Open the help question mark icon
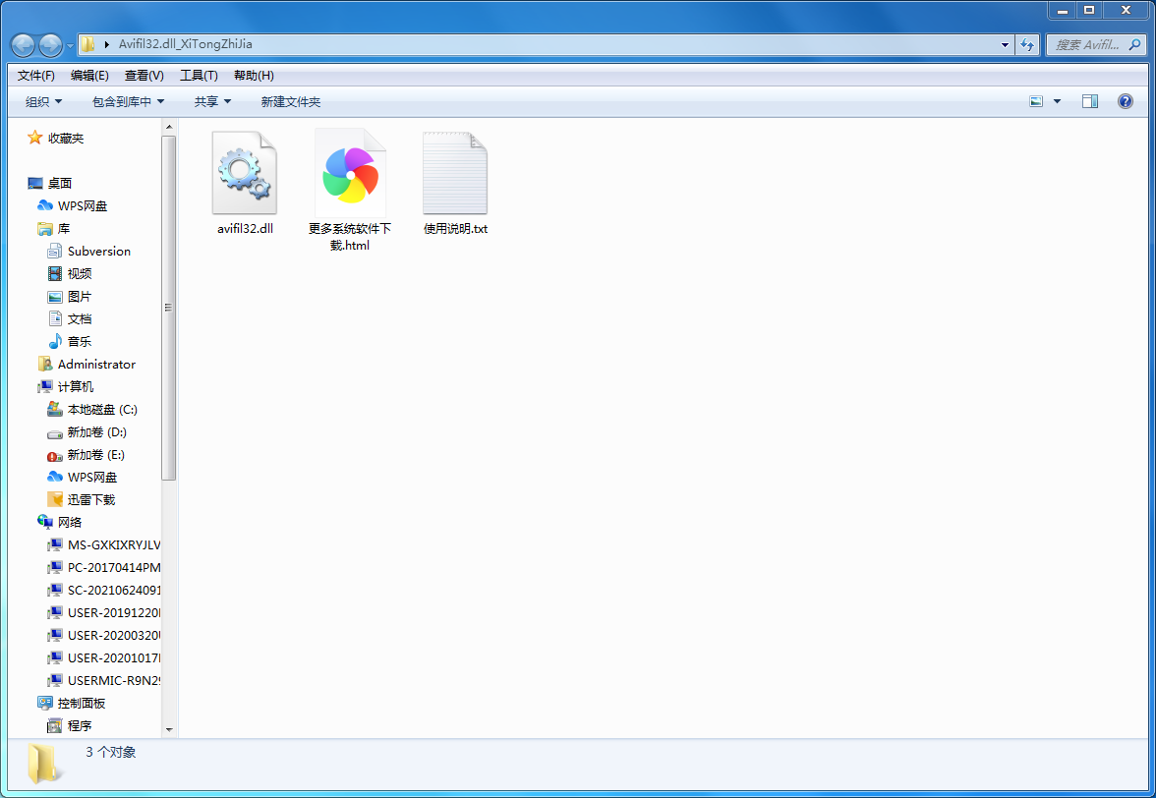1156x798 pixels. [x=1125, y=101]
